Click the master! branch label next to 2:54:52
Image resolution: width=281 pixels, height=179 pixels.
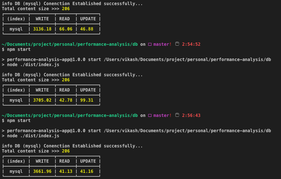[x=162, y=44]
